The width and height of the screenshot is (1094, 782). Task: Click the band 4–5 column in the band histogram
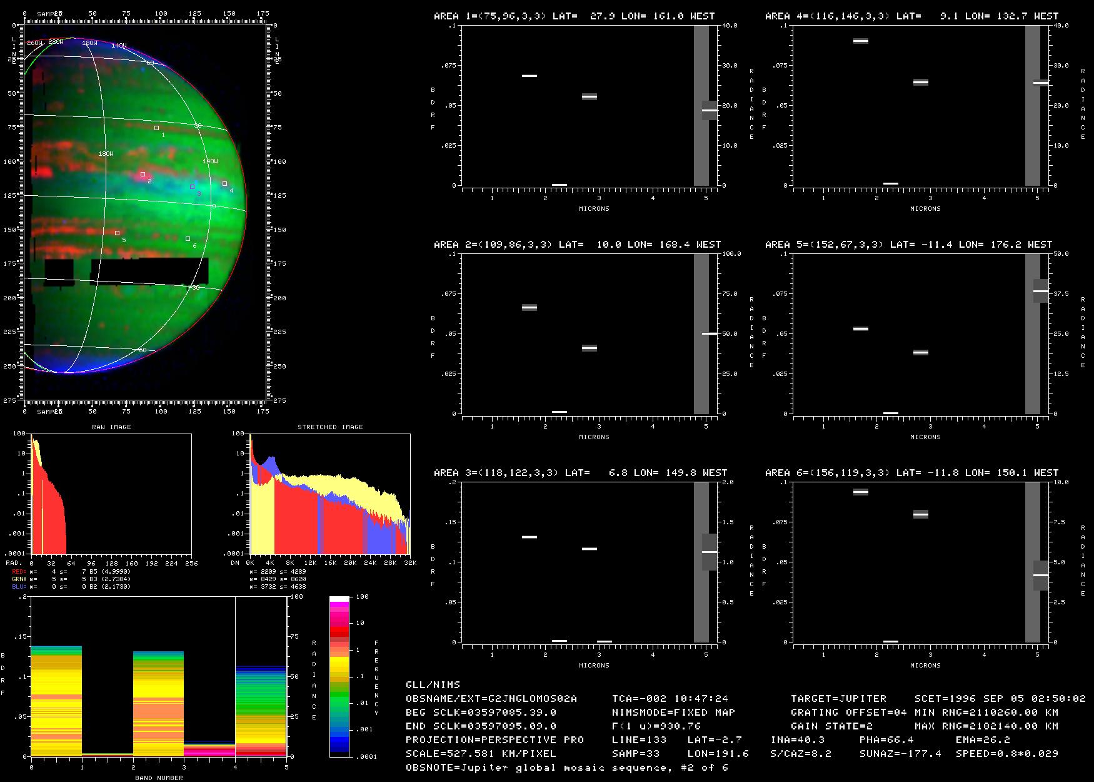[261, 711]
